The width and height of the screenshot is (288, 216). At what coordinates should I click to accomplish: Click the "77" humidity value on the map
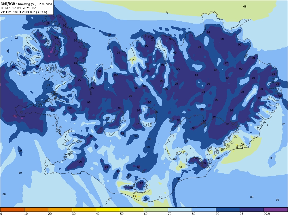(x=160, y=197)
